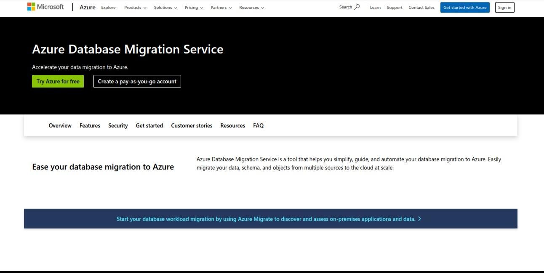
Task: Select the Get started tab
Action: tap(149, 125)
